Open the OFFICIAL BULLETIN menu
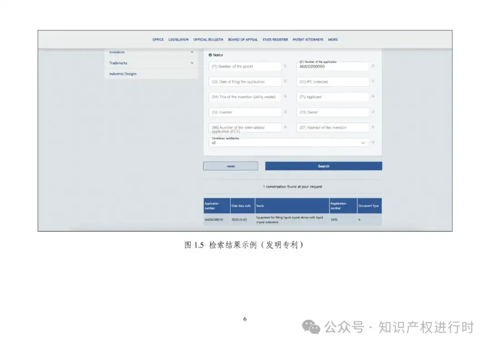Image resolution: width=490 pixels, height=347 pixels. 208,40
